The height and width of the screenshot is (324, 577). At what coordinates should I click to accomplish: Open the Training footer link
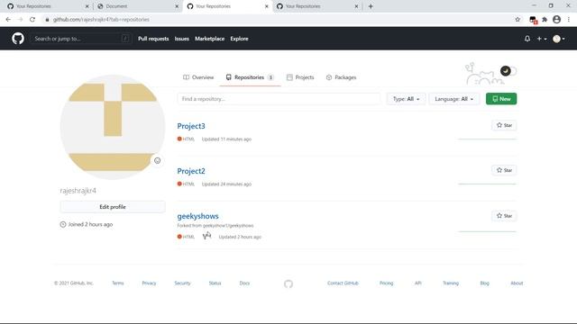pyautogui.click(x=451, y=283)
